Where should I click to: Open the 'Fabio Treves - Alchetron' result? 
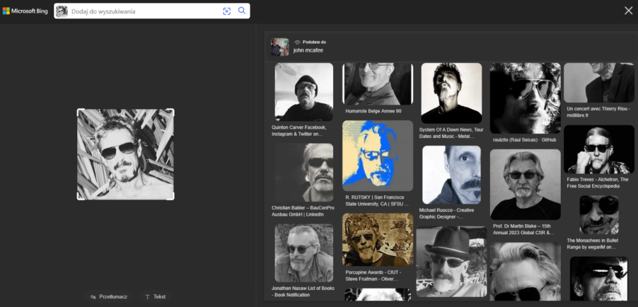[x=598, y=183]
